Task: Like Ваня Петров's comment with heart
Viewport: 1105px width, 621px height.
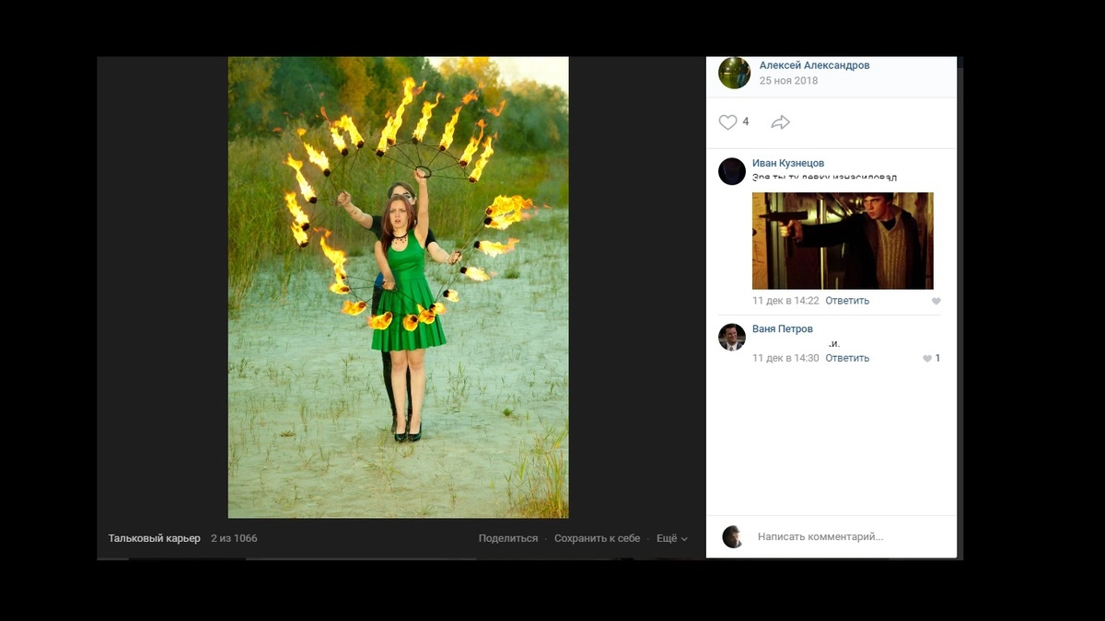Action: (x=927, y=359)
